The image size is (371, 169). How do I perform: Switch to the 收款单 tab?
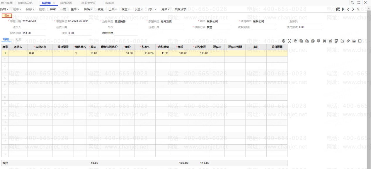point(110,3)
